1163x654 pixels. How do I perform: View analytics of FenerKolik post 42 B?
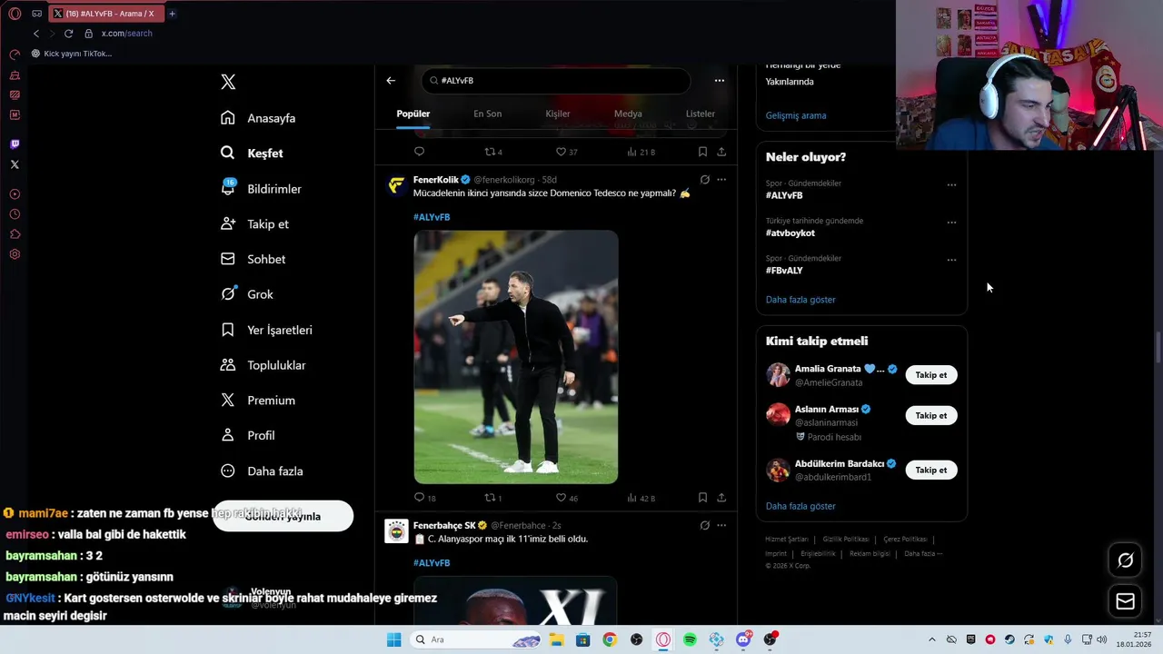[641, 498]
